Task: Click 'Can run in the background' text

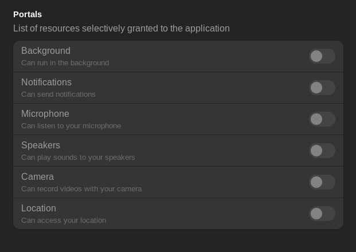Action: click(x=65, y=63)
